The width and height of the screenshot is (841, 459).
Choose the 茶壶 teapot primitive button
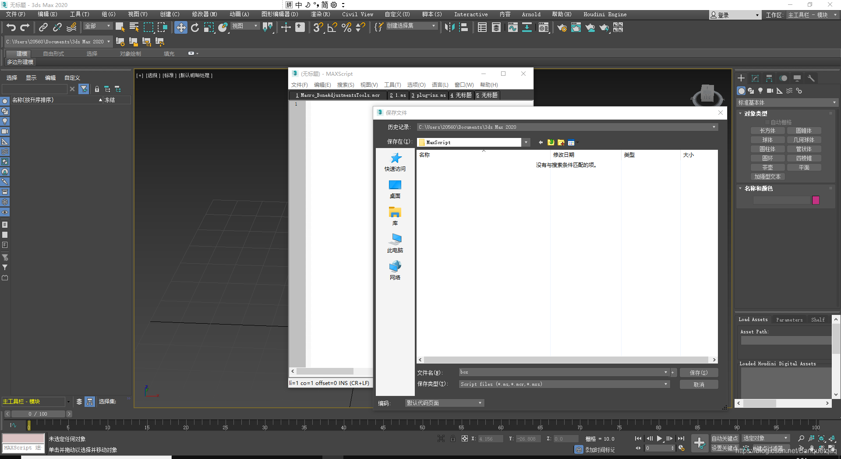[767, 167]
